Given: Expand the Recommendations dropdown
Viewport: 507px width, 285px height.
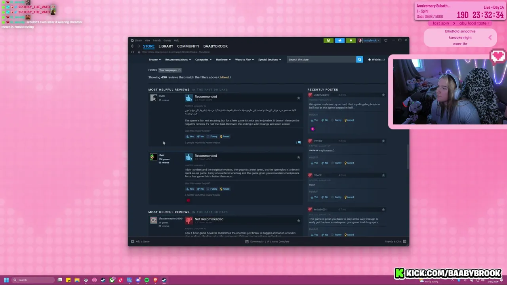Looking at the screenshot, I should [x=178, y=59].
